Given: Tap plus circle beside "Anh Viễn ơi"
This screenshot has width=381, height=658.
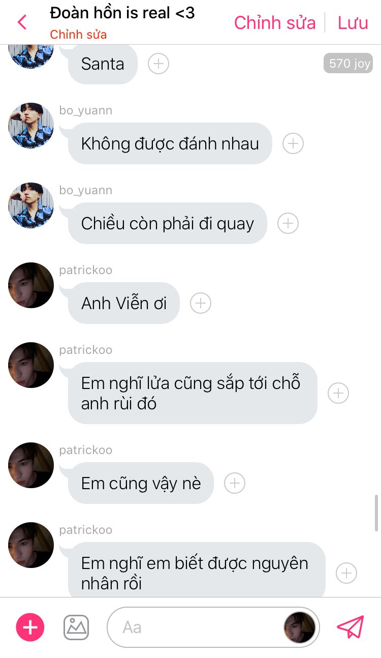Looking at the screenshot, I should click(x=201, y=303).
